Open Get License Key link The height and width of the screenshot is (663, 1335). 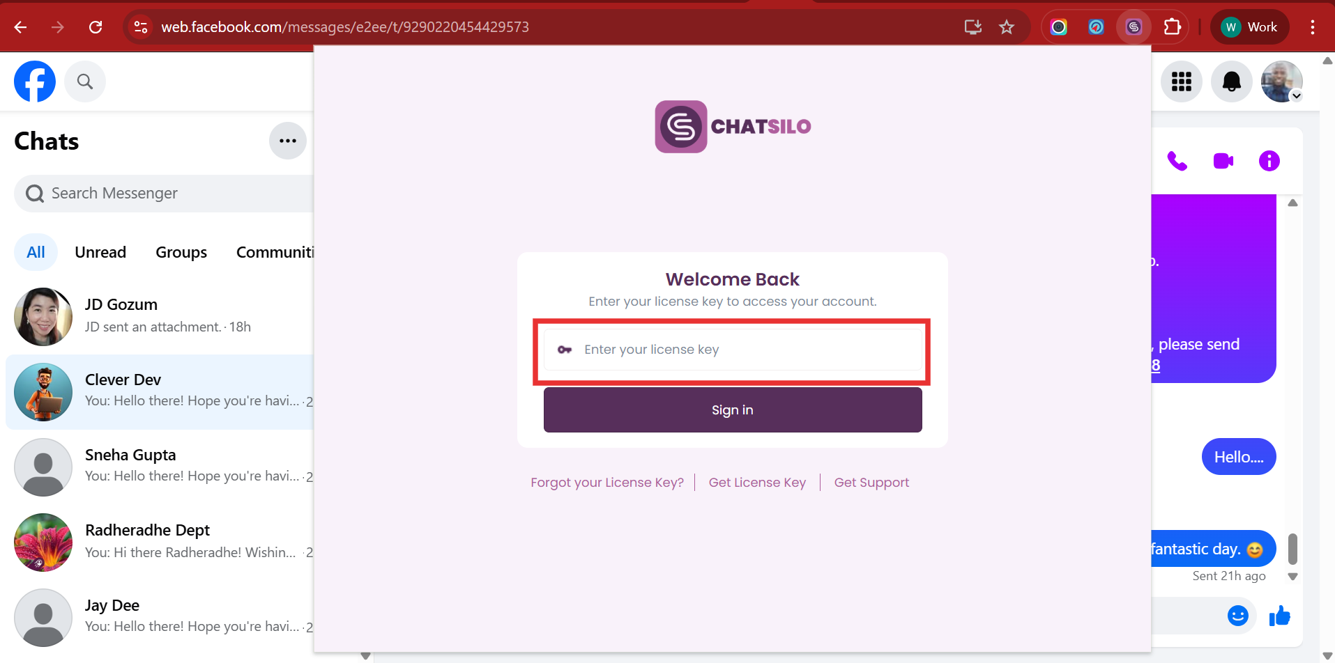757,483
